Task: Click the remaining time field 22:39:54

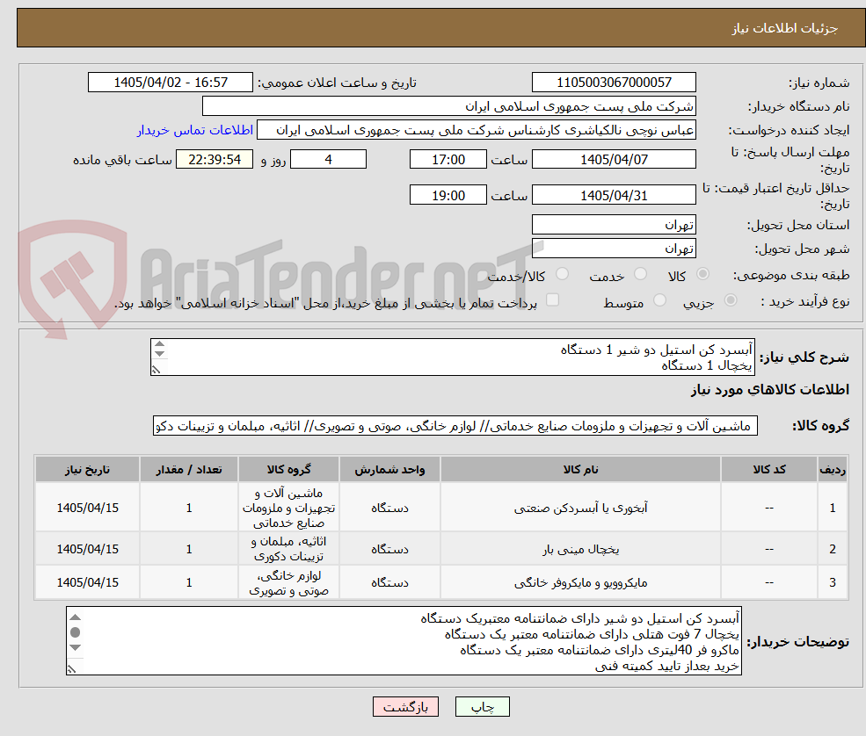Action: 215,160
